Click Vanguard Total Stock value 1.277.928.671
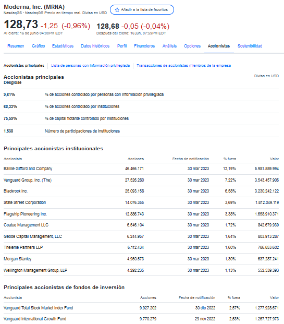Viewport: 284px width, 324px height. point(267,308)
